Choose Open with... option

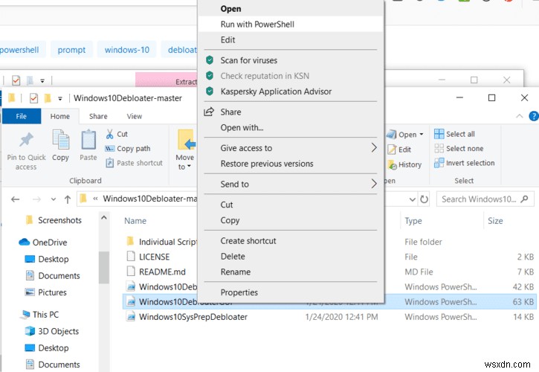click(291, 128)
